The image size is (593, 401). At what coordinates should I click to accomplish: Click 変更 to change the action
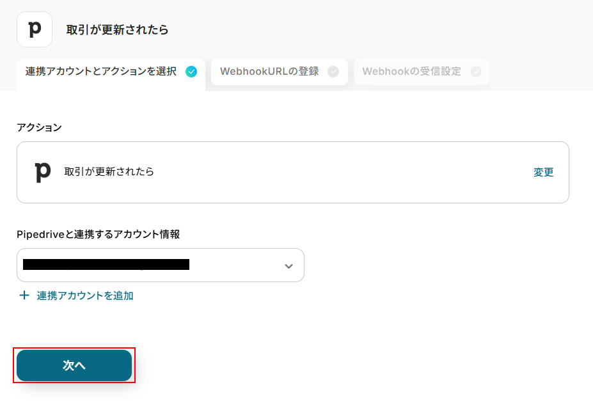[543, 172]
